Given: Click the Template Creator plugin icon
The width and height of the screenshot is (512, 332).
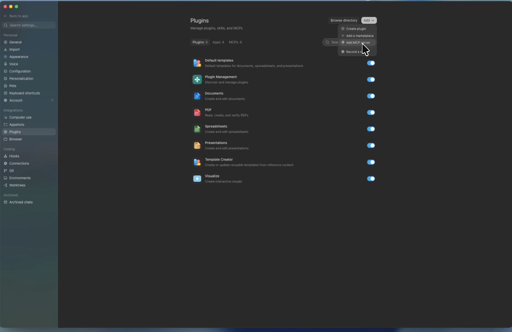Looking at the screenshot, I should 197,162.
